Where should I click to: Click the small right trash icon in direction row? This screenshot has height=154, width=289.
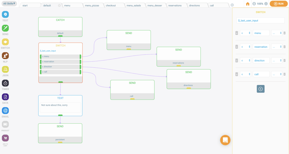284,61
